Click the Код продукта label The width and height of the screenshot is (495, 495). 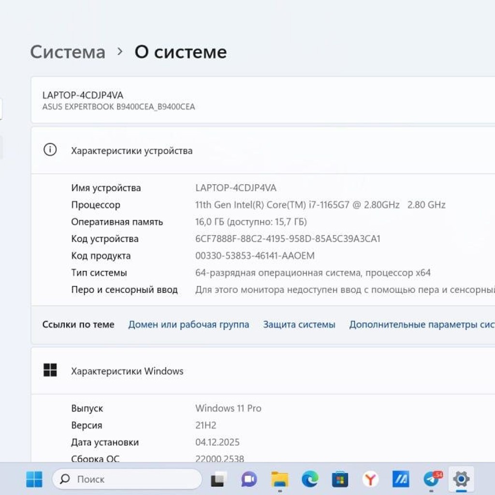pyautogui.click(x=101, y=256)
